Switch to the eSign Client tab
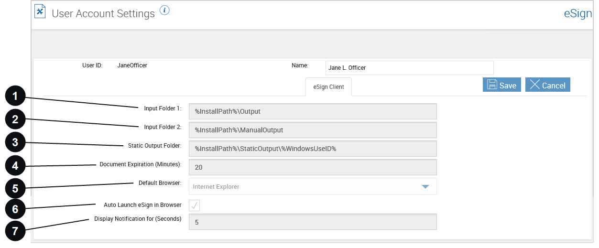This screenshot has height=248, width=599. pos(328,87)
